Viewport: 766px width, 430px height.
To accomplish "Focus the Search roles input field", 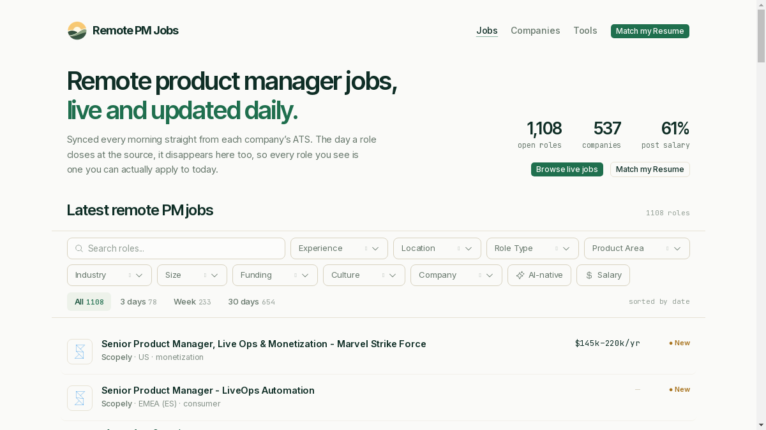I will tap(176, 248).
